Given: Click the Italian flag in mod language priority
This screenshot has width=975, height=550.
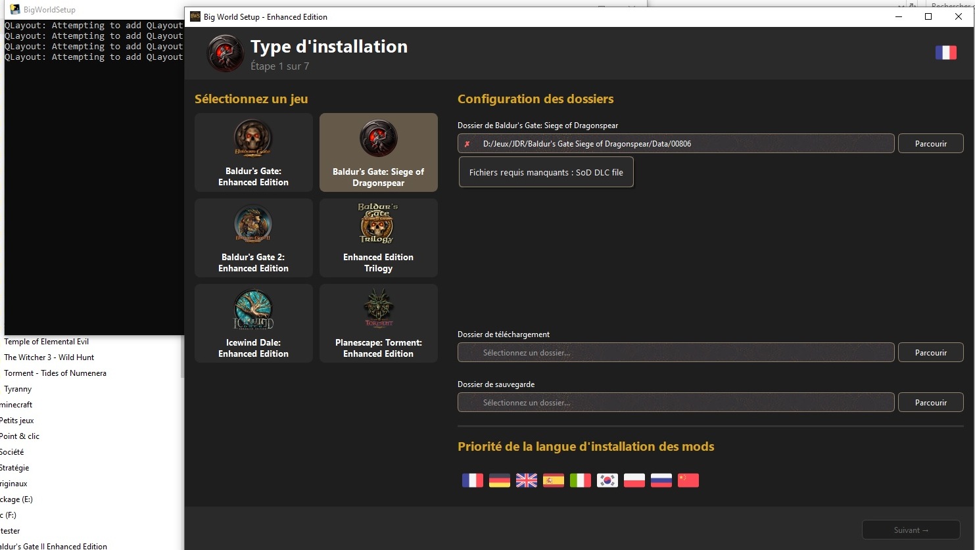Looking at the screenshot, I should [x=581, y=480].
